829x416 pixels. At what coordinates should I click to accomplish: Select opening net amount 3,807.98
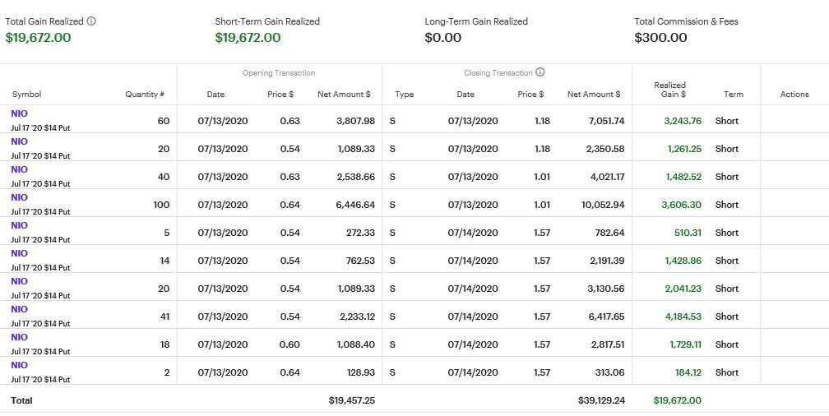[355, 121]
